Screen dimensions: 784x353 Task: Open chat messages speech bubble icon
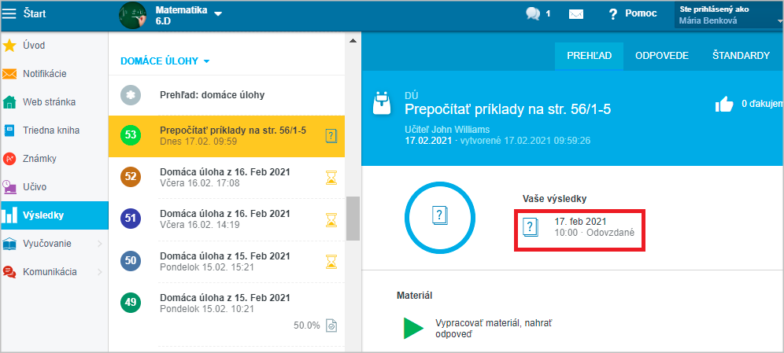coord(533,14)
